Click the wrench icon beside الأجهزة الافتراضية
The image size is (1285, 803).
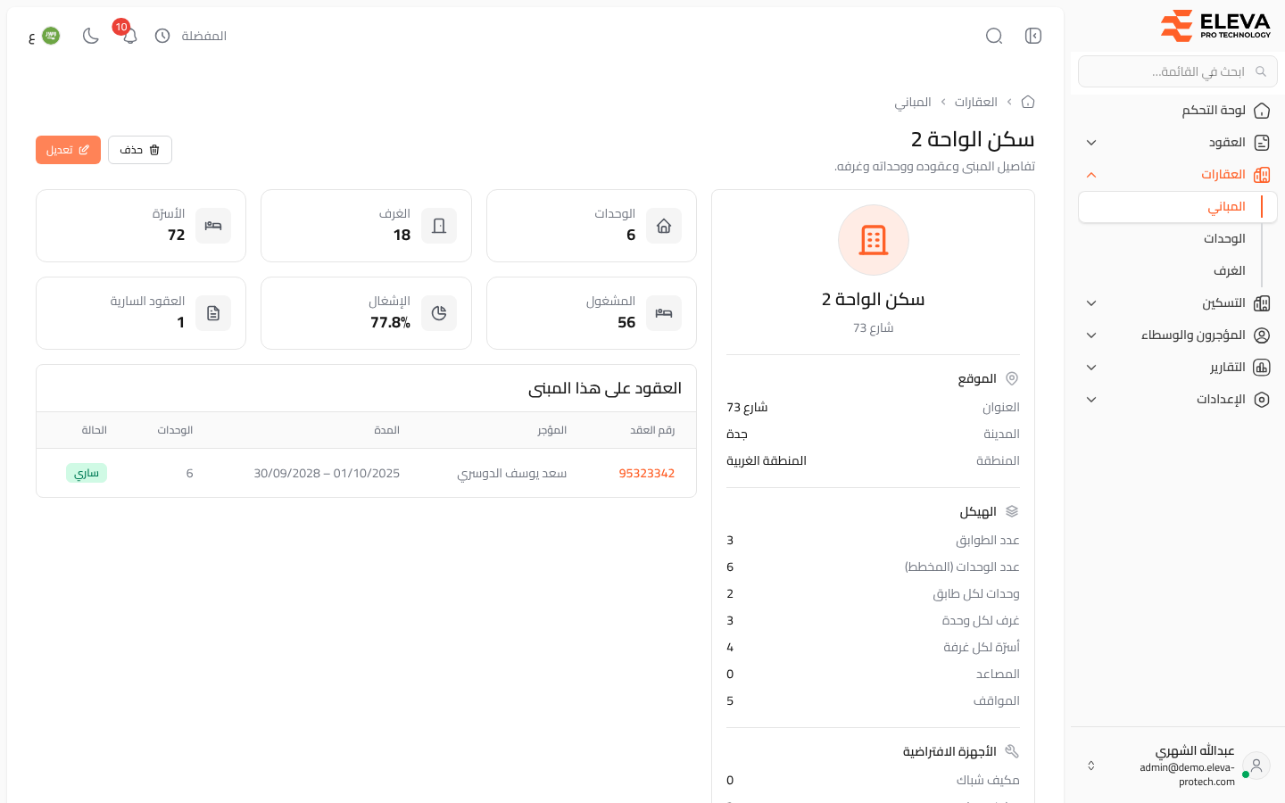(x=1012, y=751)
